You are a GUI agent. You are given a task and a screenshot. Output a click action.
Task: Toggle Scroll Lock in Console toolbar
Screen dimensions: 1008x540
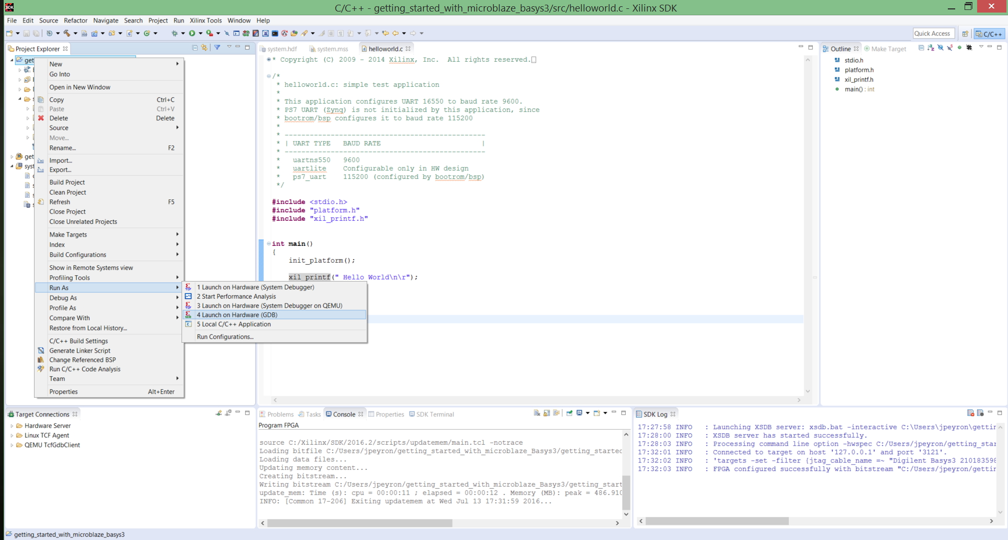(547, 413)
